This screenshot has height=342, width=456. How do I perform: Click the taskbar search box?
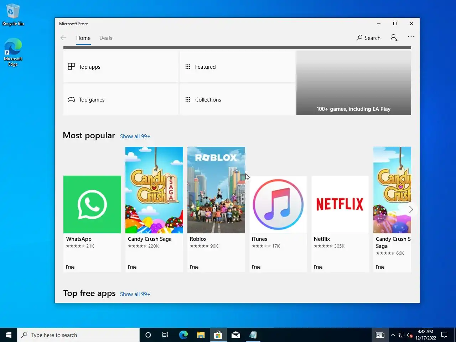click(x=78, y=335)
